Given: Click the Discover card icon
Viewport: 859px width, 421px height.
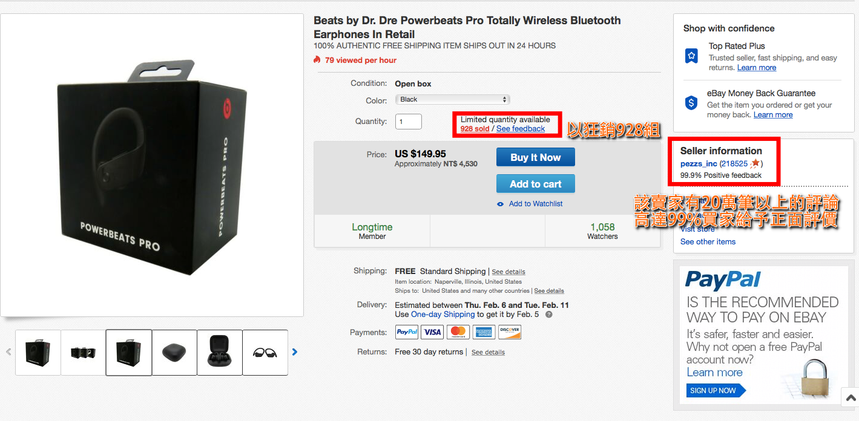Looking at the screenshot, I should pos(510,332).
